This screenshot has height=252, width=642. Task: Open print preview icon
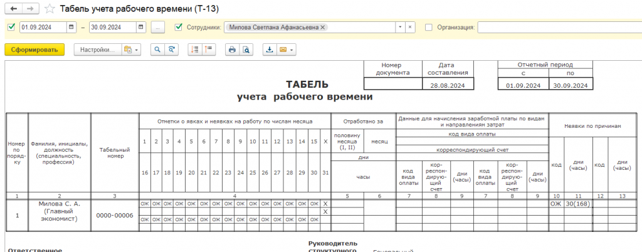[x=246, y=50]
